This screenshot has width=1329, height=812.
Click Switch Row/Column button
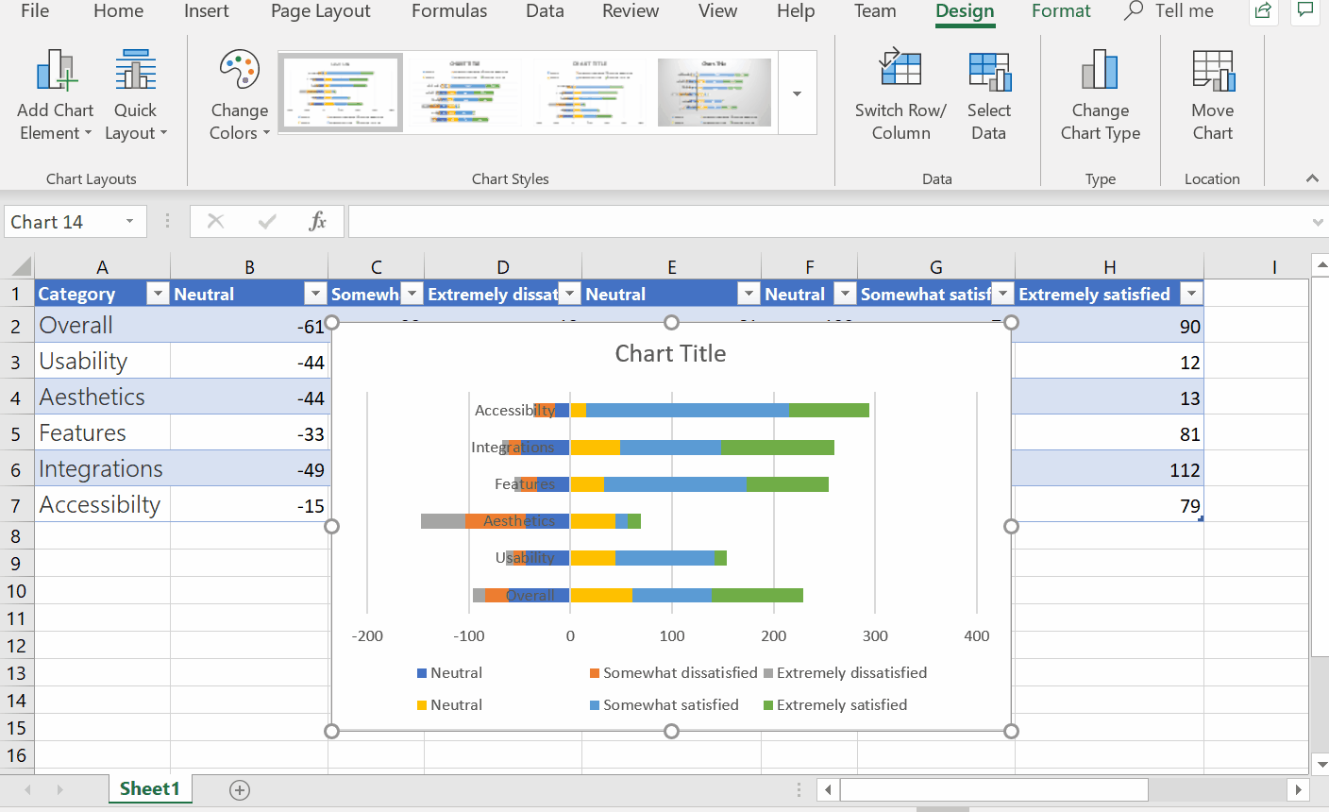[x=900, y=96]
